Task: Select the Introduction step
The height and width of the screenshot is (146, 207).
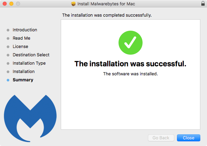Action: 25,30
